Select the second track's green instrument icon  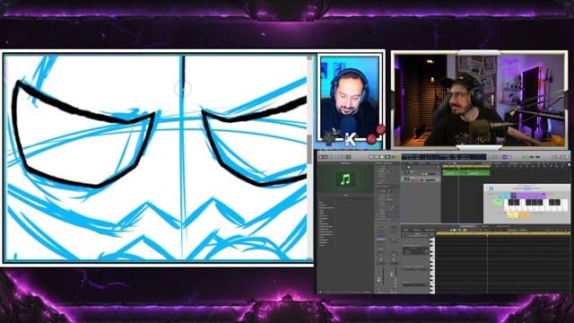click(x=406, y=179)
